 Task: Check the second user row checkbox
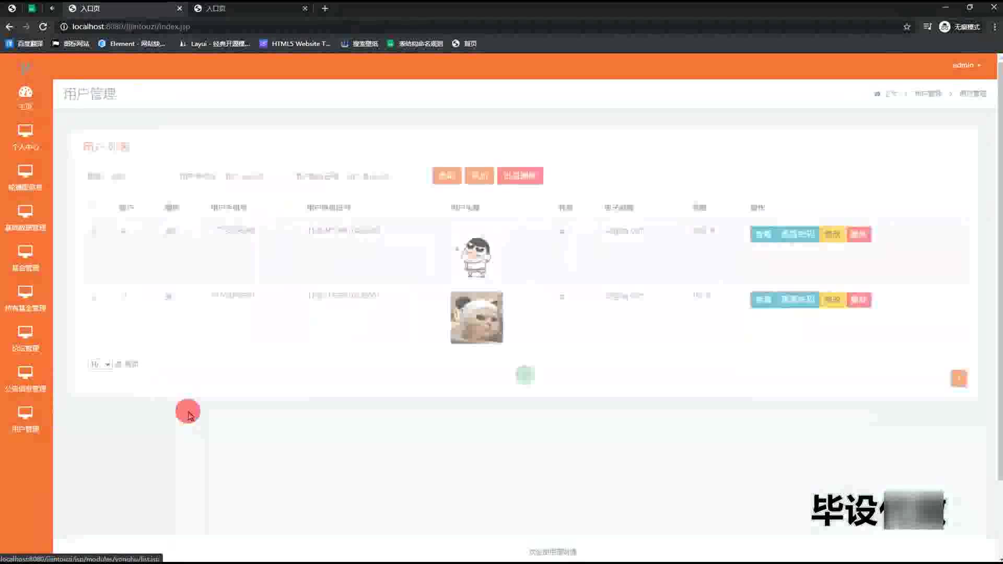(x=94, y=297)
